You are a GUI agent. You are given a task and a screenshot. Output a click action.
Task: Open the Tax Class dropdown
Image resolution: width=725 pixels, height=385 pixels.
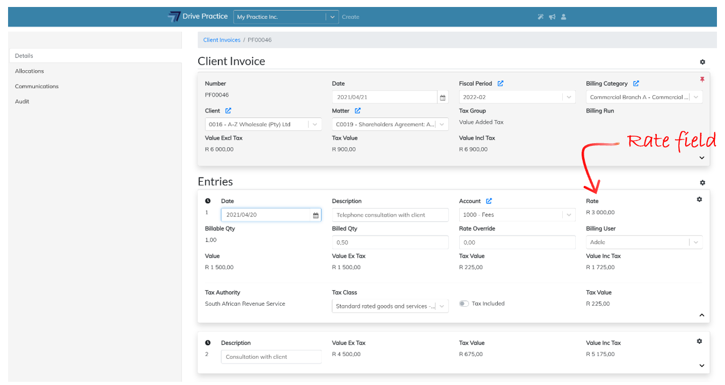tap(442, 306)
